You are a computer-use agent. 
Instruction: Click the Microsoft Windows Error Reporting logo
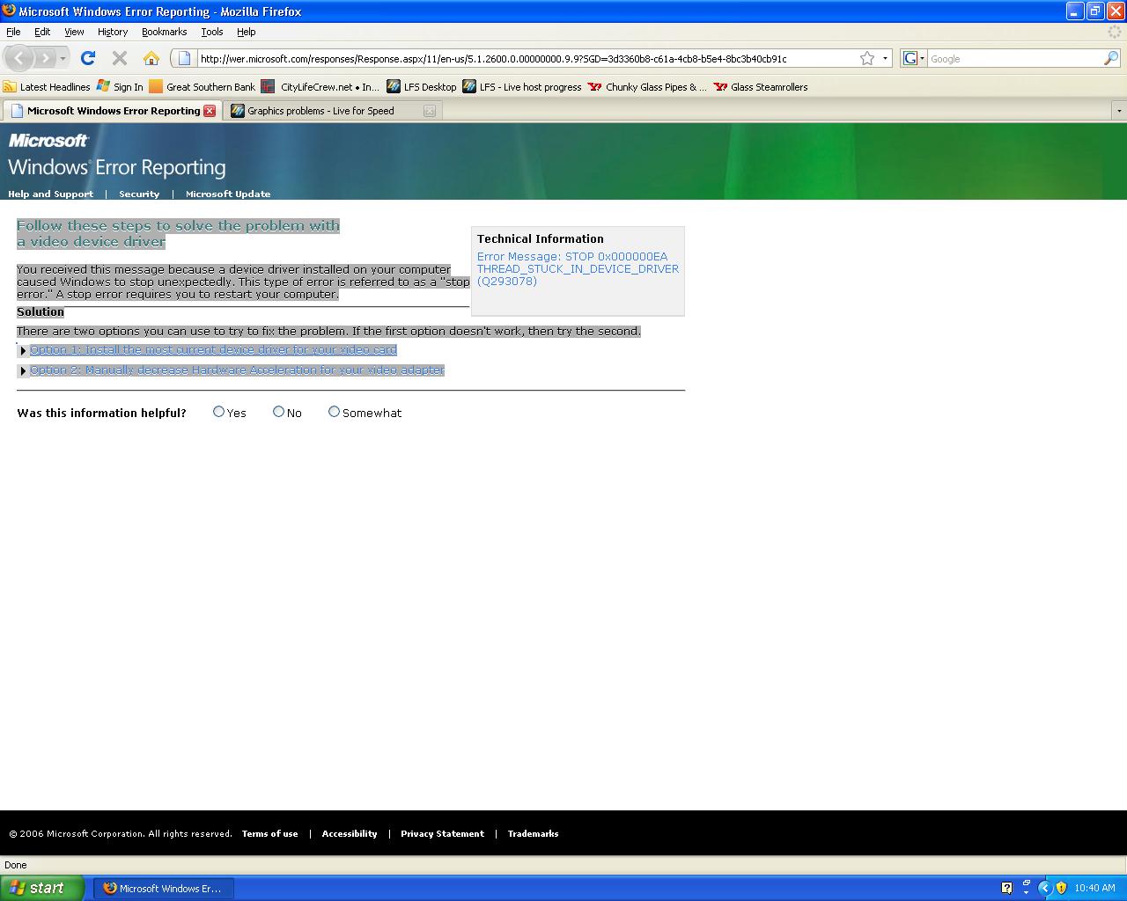point(117,155)
